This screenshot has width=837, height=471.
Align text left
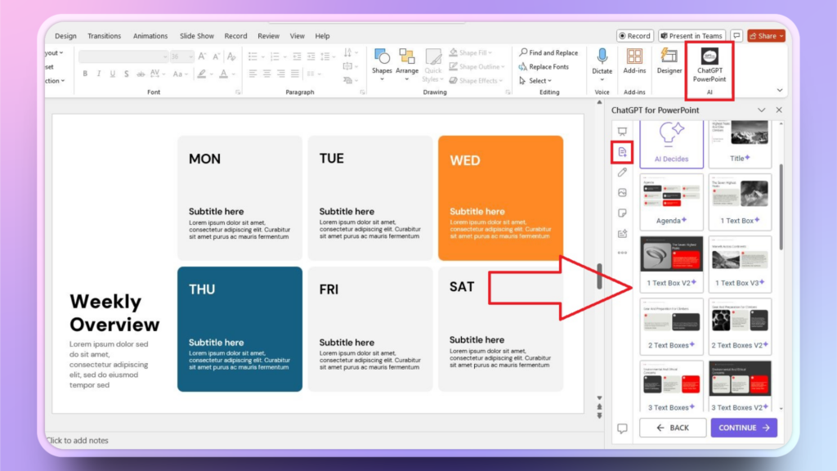tap(253, 74)
